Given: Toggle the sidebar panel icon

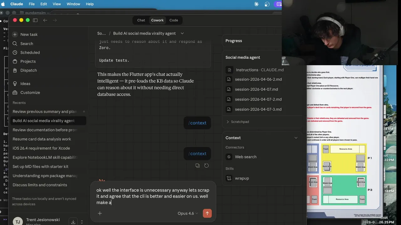Looking at the screenshot, I should pyautogui.click(x=35, y=20).
